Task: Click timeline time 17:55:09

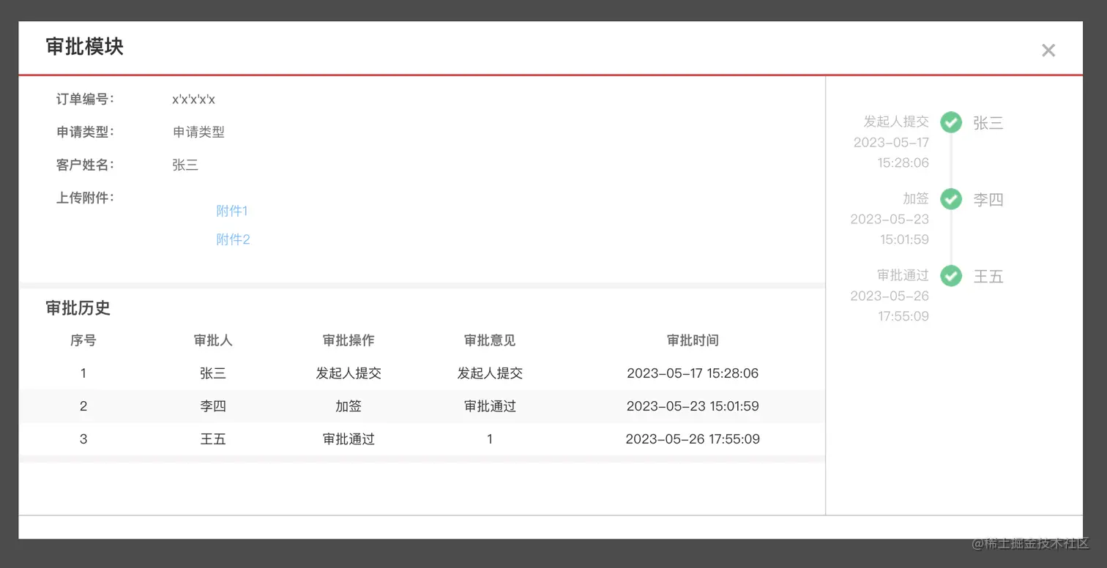Action: [903, 316]
